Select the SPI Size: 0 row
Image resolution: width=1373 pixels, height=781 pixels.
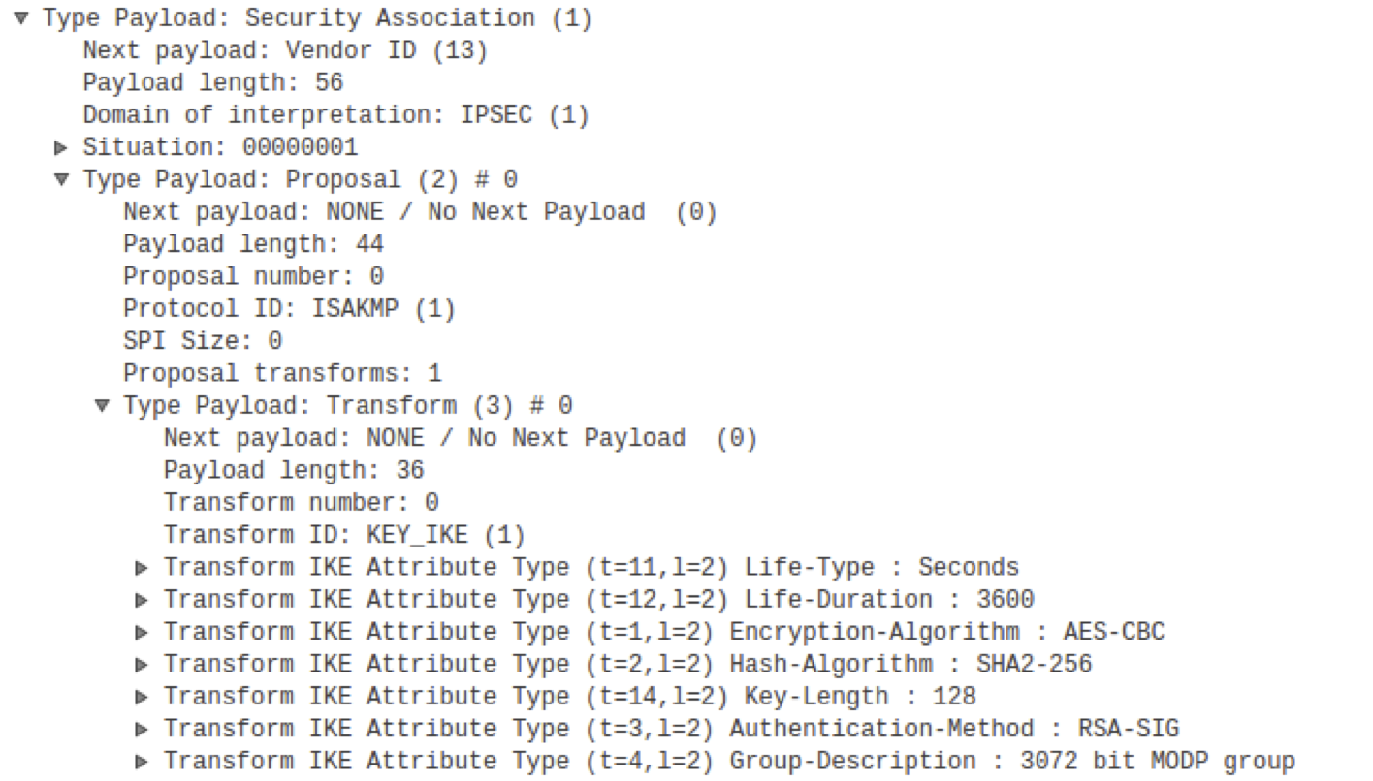(202, 341)
